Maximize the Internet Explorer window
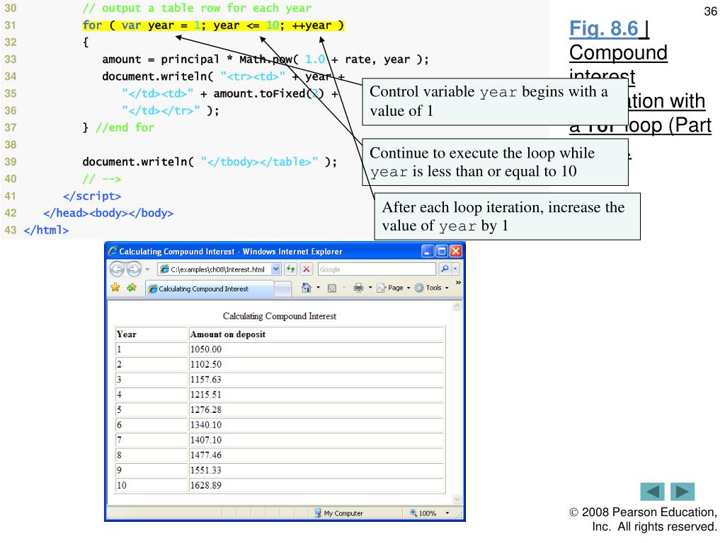 442,251
